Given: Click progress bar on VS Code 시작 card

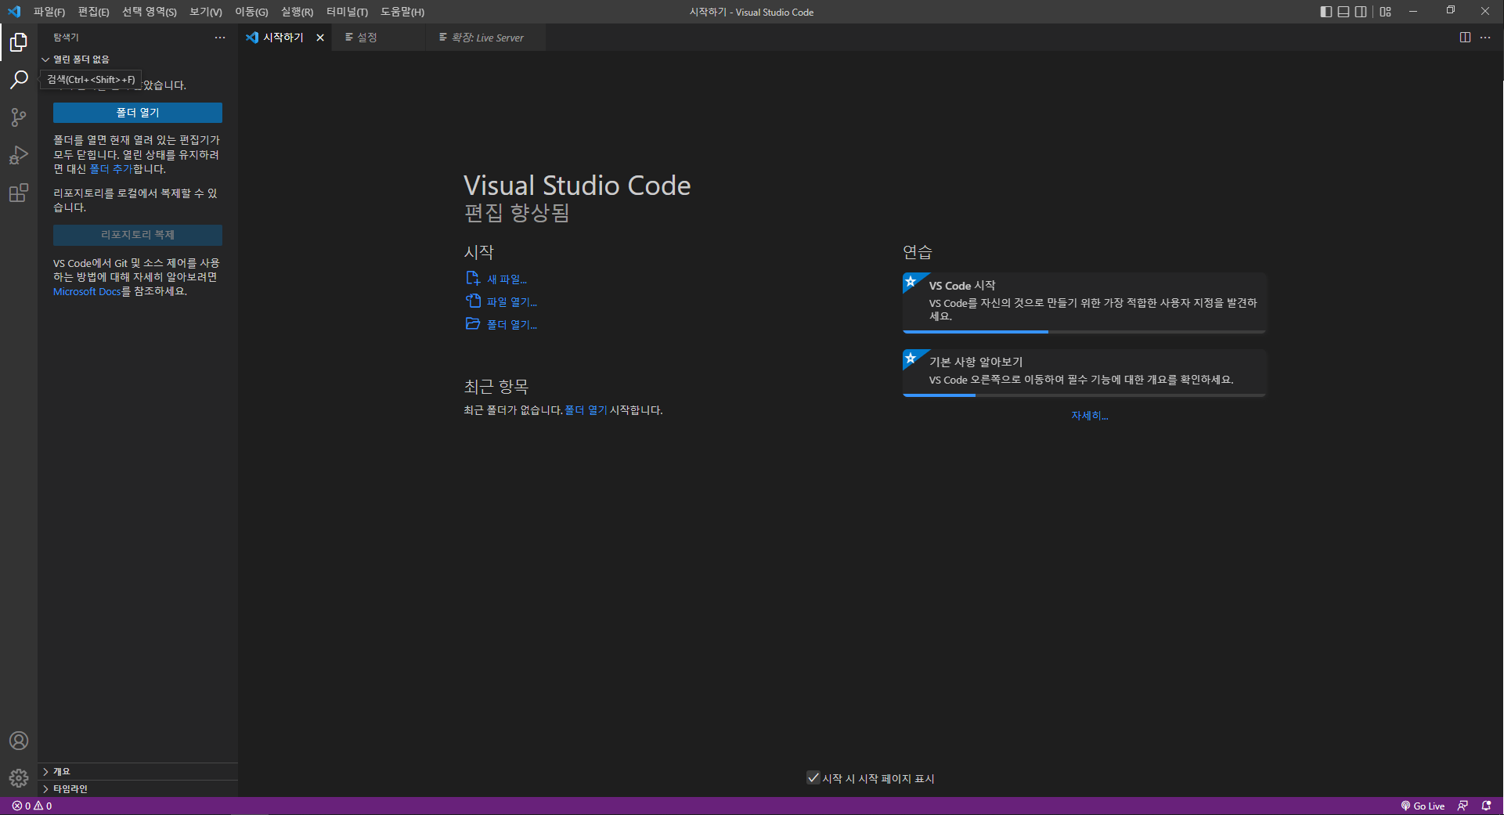Looking at the screenshot, I should 1084,332.
